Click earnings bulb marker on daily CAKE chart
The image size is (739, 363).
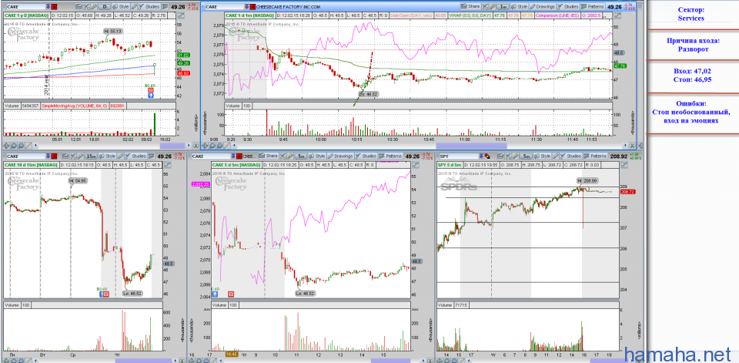tap(150, 95)
